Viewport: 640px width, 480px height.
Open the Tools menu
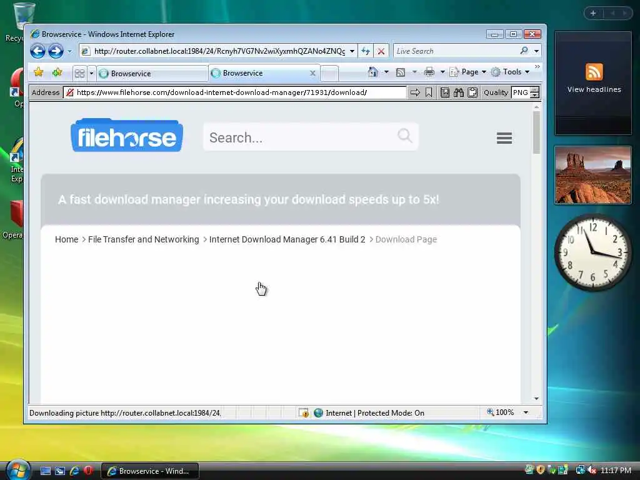tap(510, 72)
